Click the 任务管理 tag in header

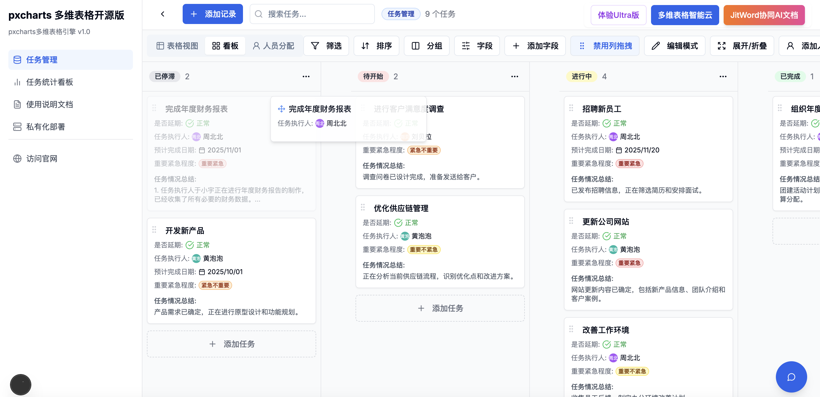(401, 14)
